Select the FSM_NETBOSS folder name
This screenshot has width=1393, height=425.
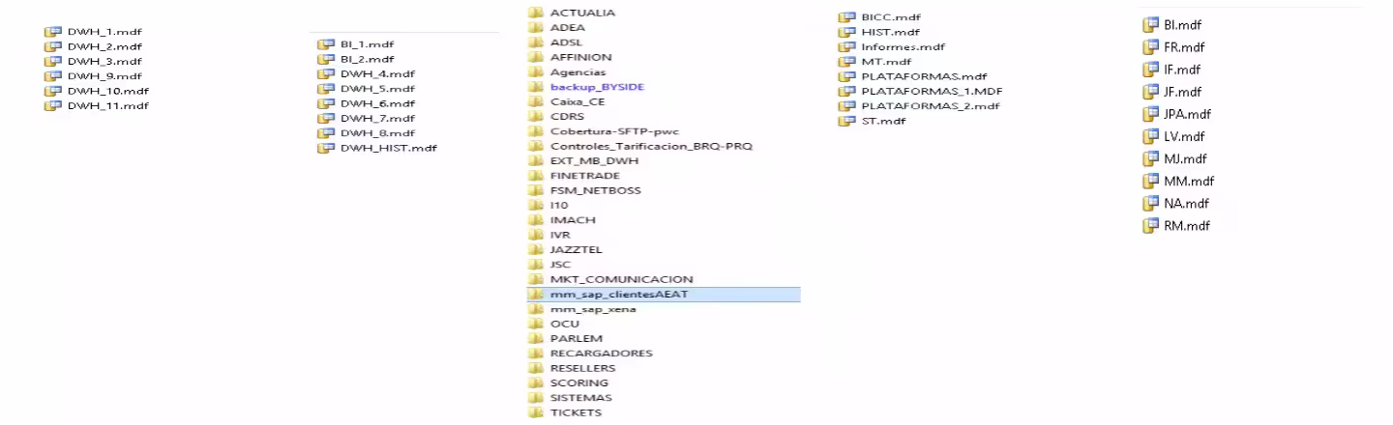pos(595,190)
